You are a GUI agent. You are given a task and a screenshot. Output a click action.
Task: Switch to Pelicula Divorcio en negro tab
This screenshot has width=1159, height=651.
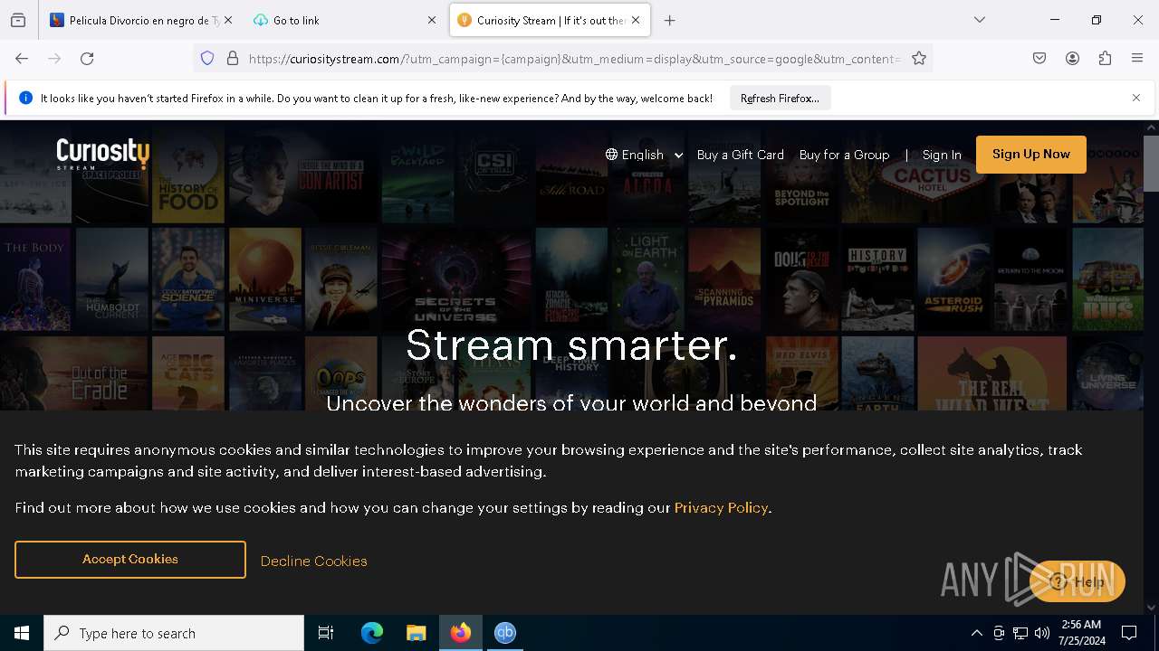(141, 20)
